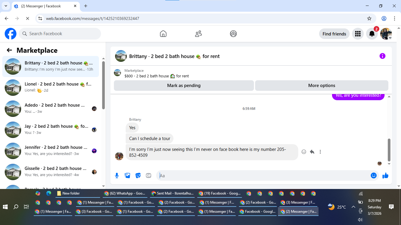Focus the message text box
This screenshot has width=401, height=225.
click(x=264, y=175)
